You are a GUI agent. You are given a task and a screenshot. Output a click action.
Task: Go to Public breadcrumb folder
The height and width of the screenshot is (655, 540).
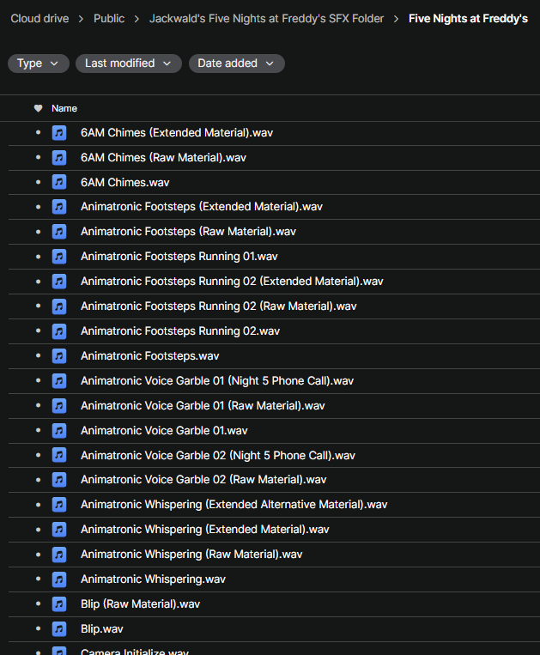click(x=109, y=19)
